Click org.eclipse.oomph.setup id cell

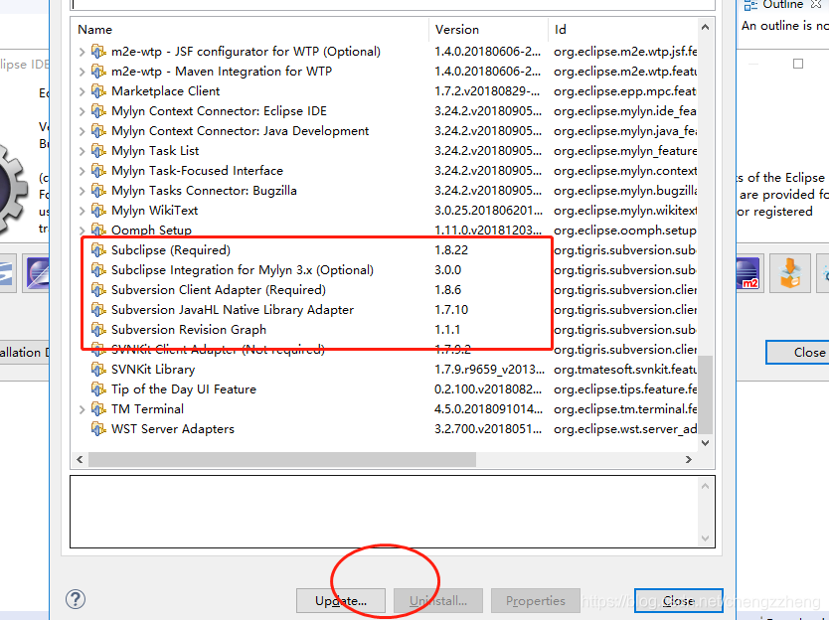pyautogui.click(x=625, y=231)
